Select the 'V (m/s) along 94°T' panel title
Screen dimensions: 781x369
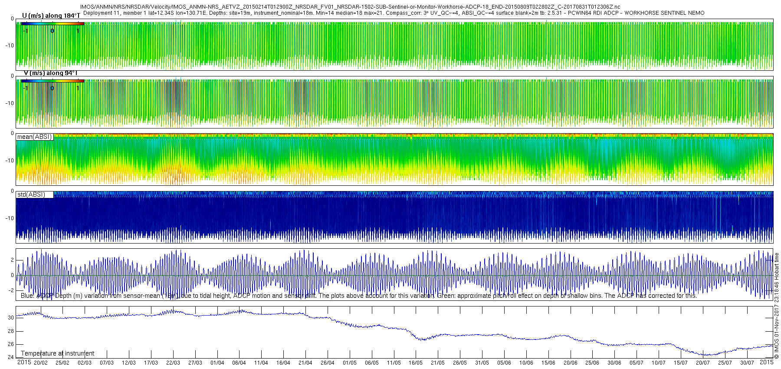[50, 73]
